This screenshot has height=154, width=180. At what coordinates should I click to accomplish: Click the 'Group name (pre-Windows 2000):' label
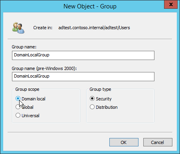(44, 68)
